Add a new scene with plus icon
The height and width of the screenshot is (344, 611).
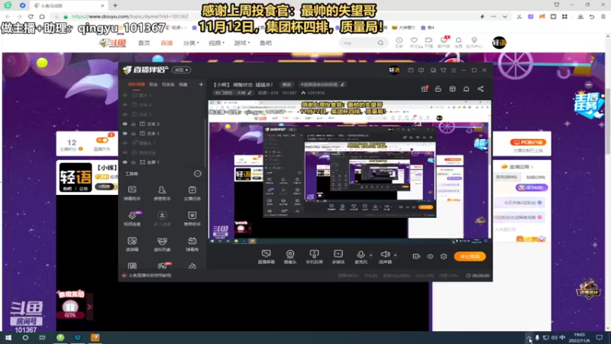click(x=201, y=84)
